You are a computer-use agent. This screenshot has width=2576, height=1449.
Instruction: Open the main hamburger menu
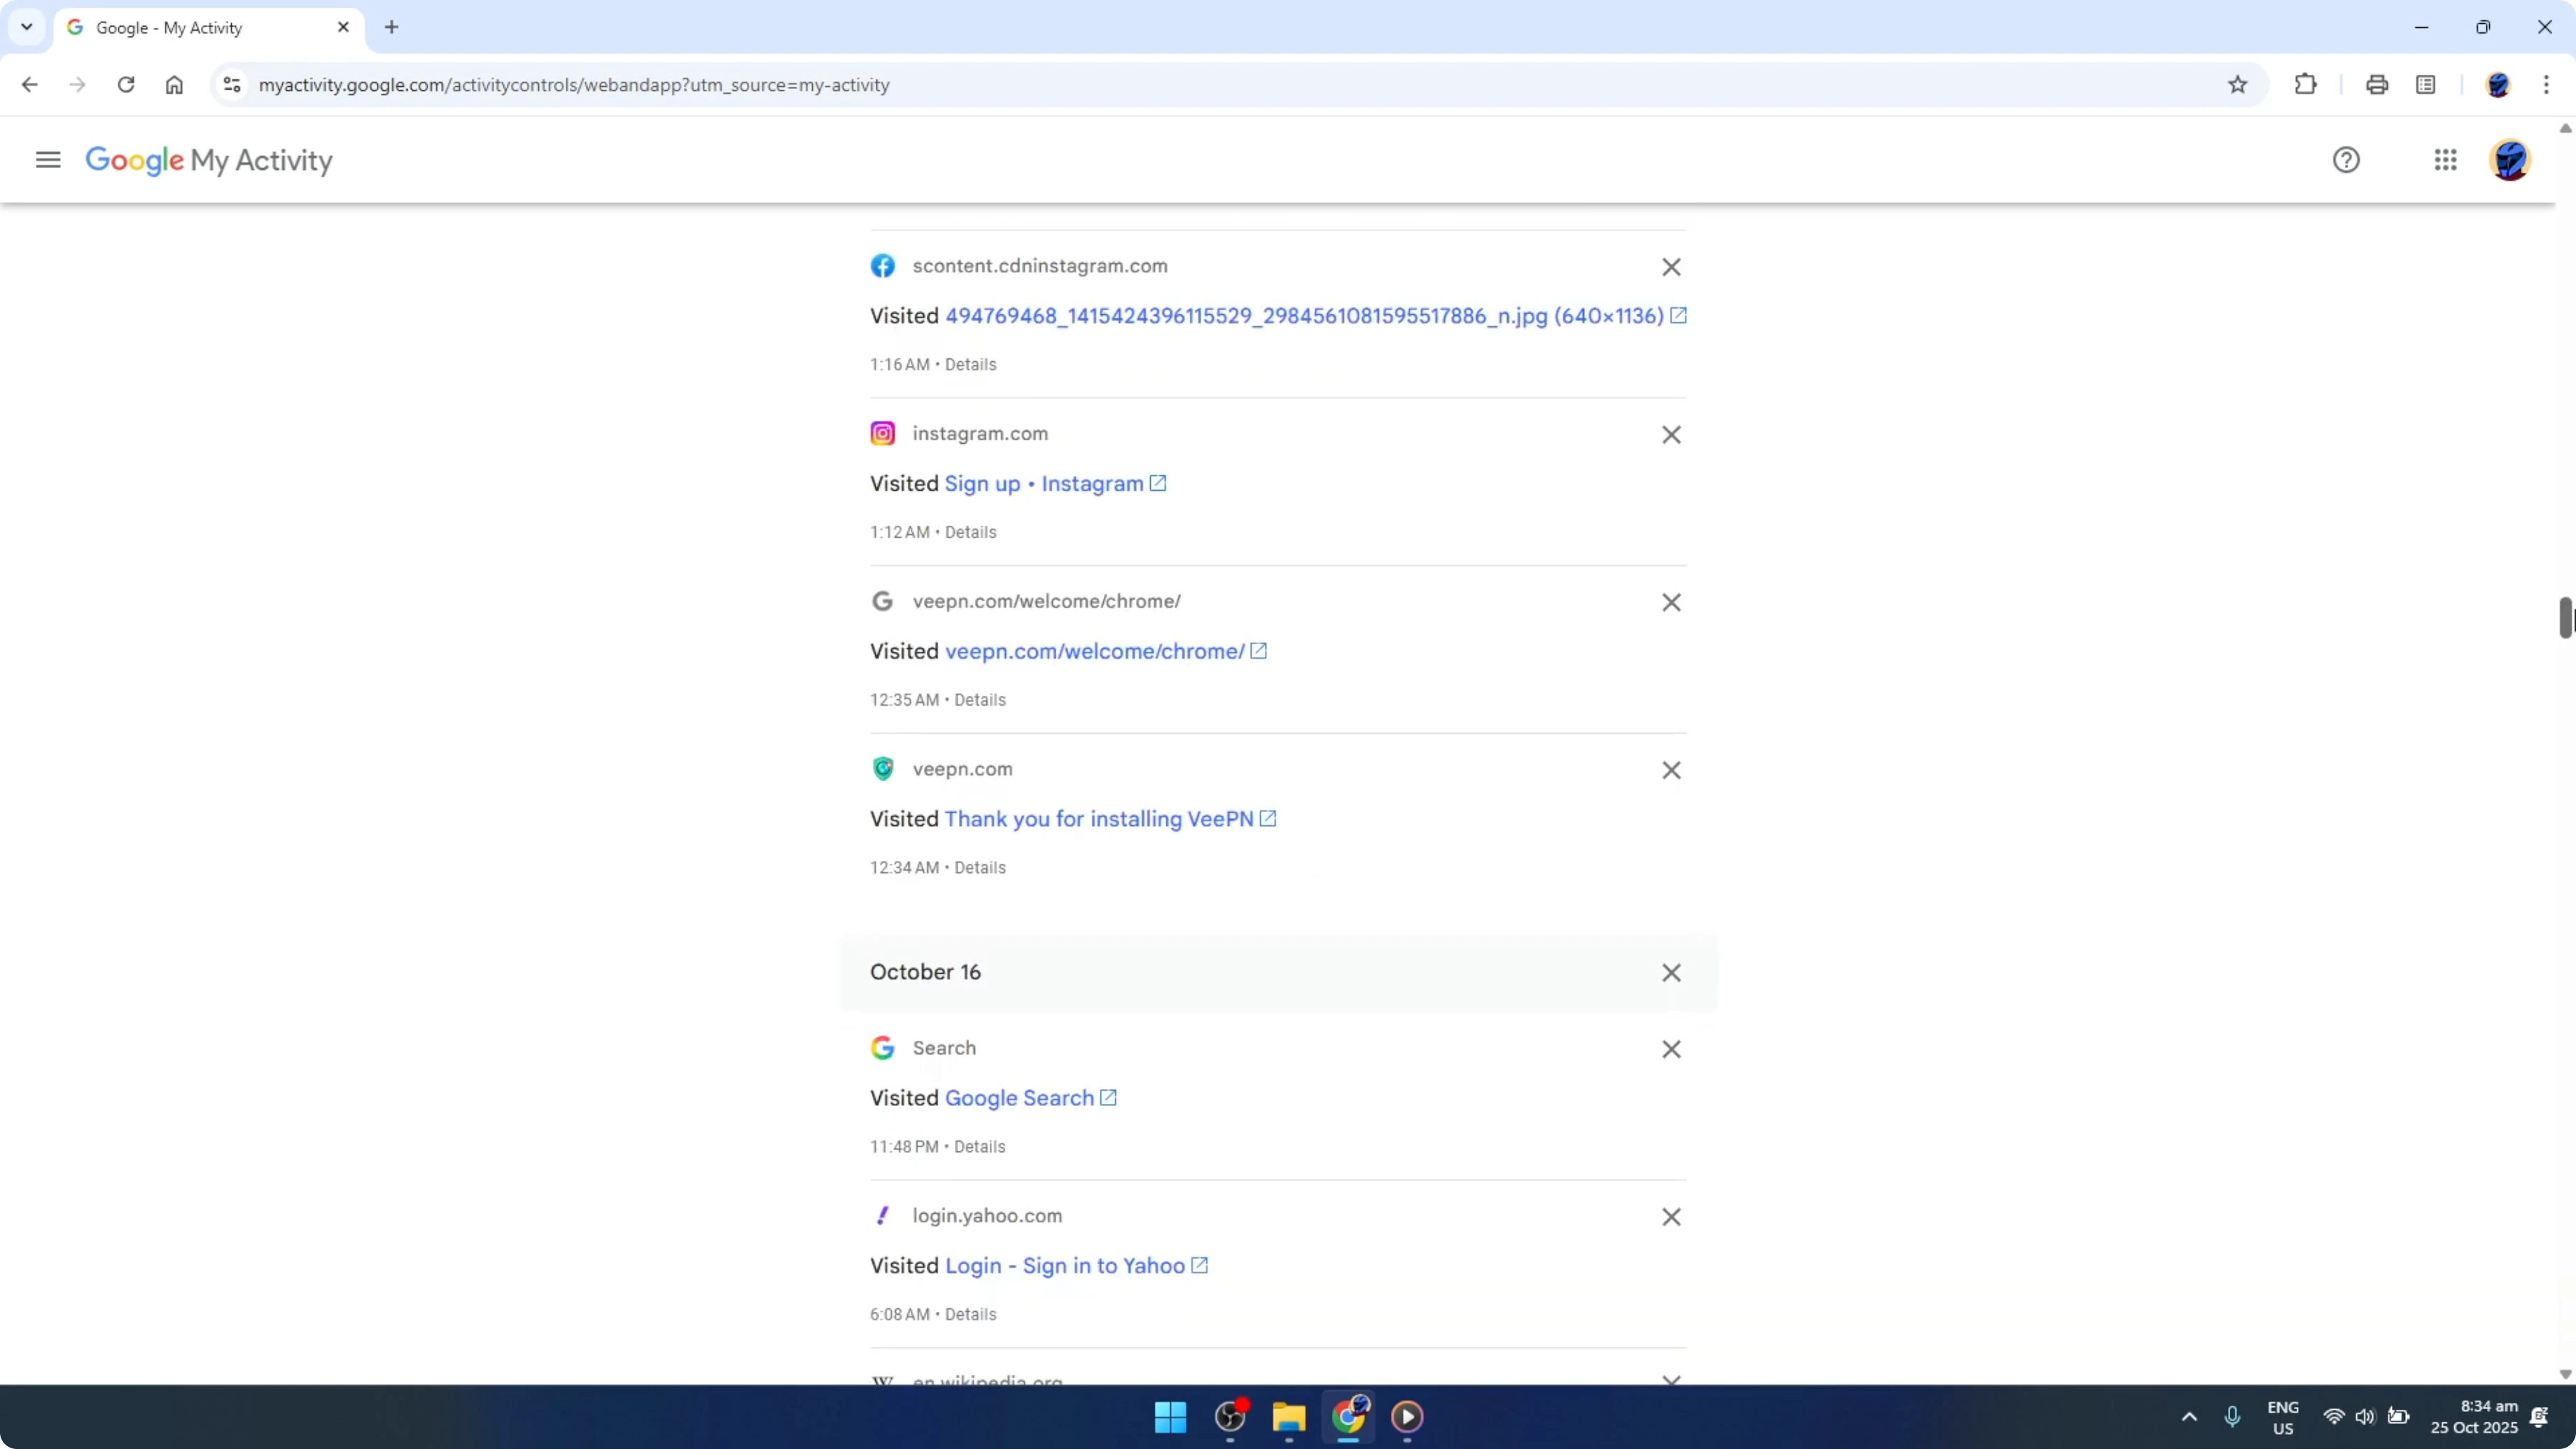48,160
